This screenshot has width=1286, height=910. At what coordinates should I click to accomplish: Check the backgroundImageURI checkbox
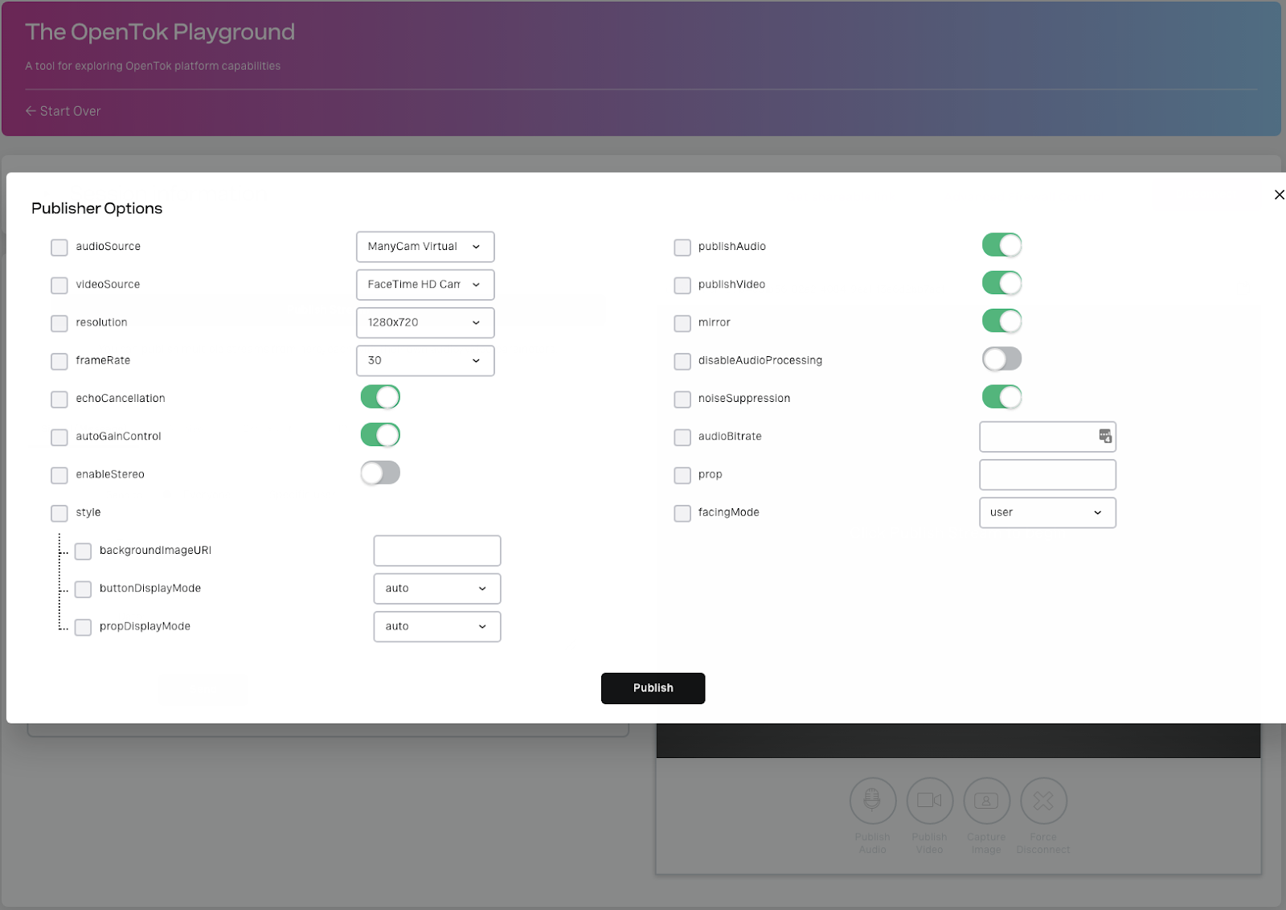click(83, 551)
